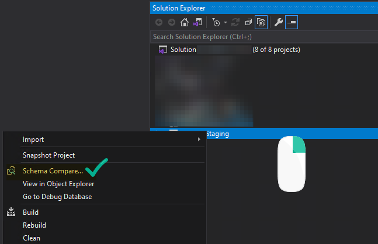Click the Forward navigation arrow in Solution Explorer
Viewport: 378px width, 244px height.
(x=172, y=22)
